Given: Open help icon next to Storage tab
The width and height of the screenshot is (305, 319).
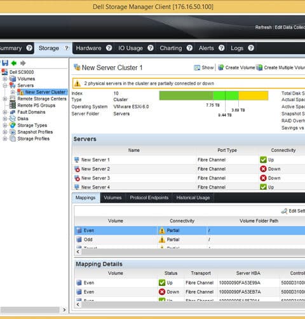Looking at the screenshot, I should coord(67,48).
